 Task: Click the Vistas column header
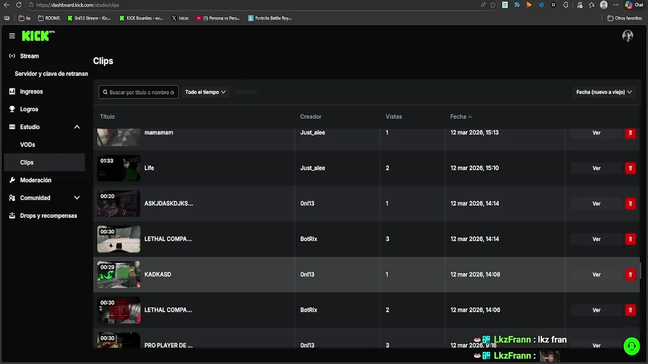tap(394, 116)
